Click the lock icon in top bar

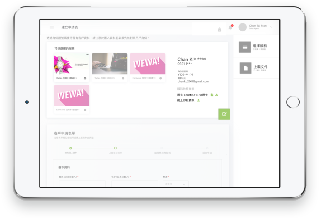coord(219,30)
